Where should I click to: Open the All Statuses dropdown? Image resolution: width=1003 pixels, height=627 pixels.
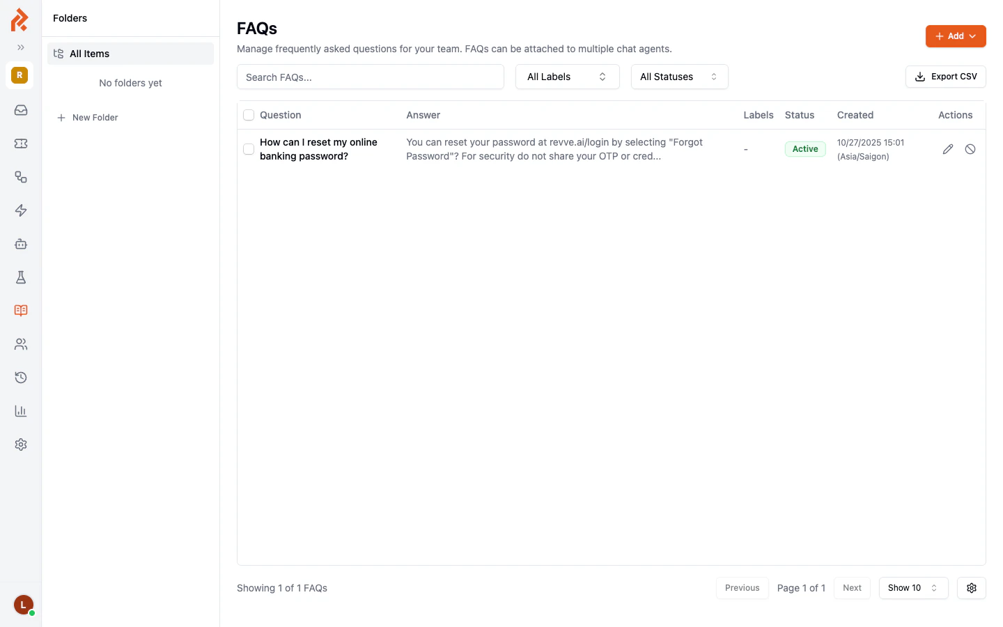679,77
